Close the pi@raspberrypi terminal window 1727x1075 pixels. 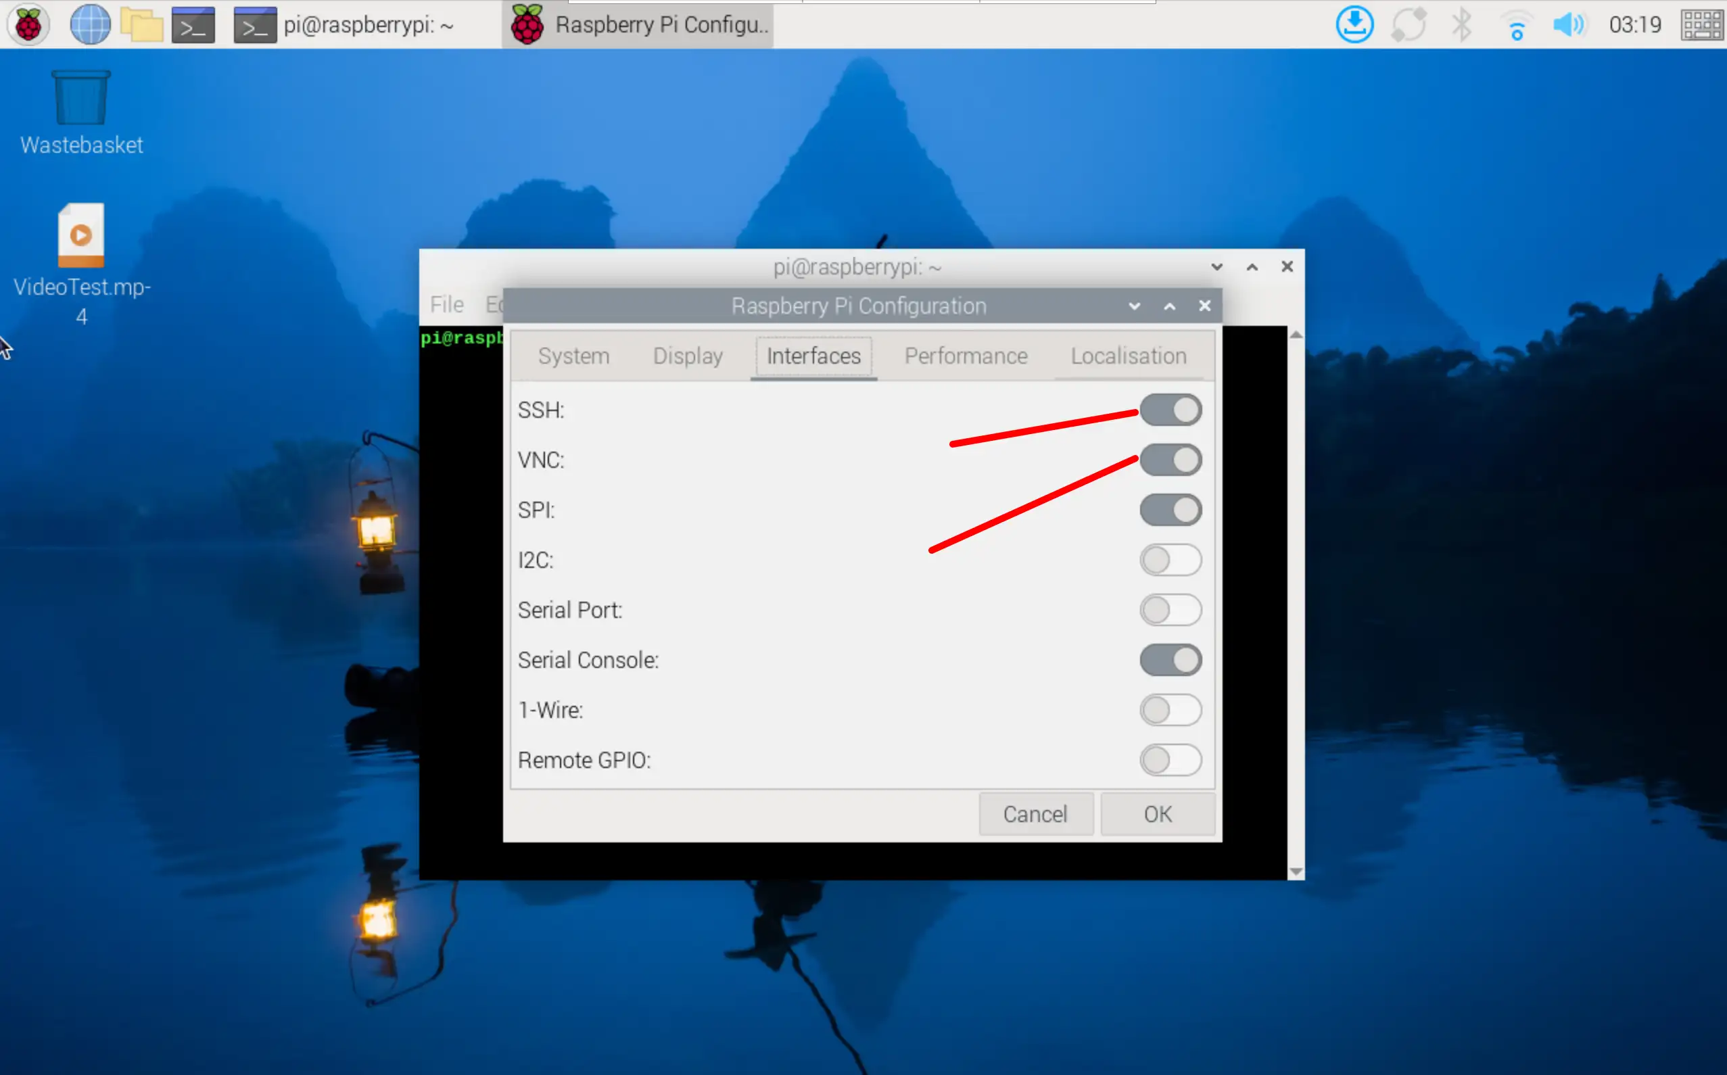tap(1287, 266)
